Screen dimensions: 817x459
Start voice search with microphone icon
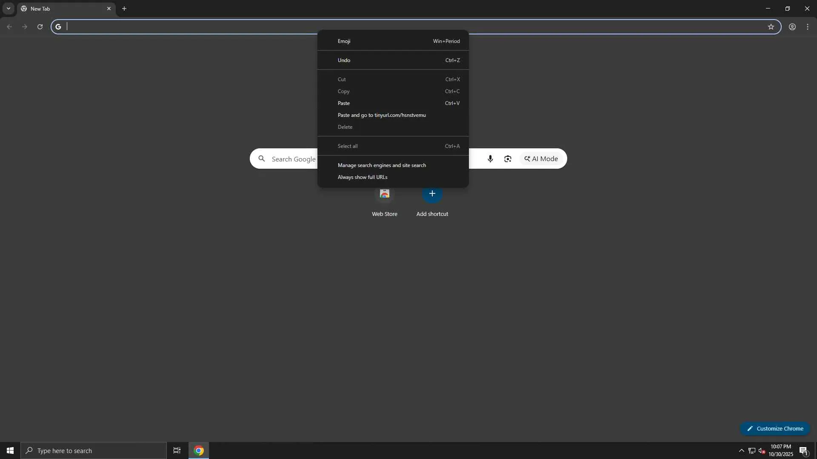pos(490,159)
